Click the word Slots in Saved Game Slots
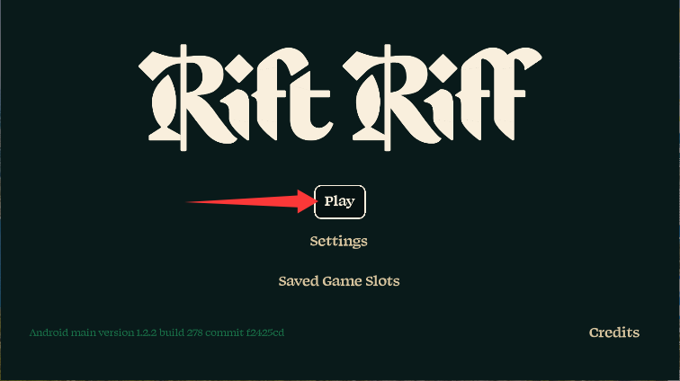This screenshot has height=381, width=680. click(x=382, y=281)
